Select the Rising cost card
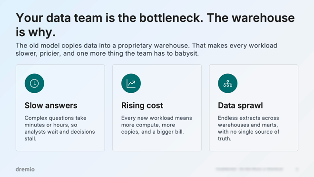Viewport: 314px width, 177px height. point(157,108)
